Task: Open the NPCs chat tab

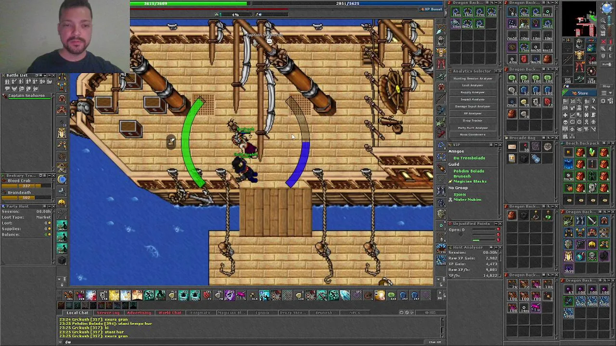Action: point(355,313)
